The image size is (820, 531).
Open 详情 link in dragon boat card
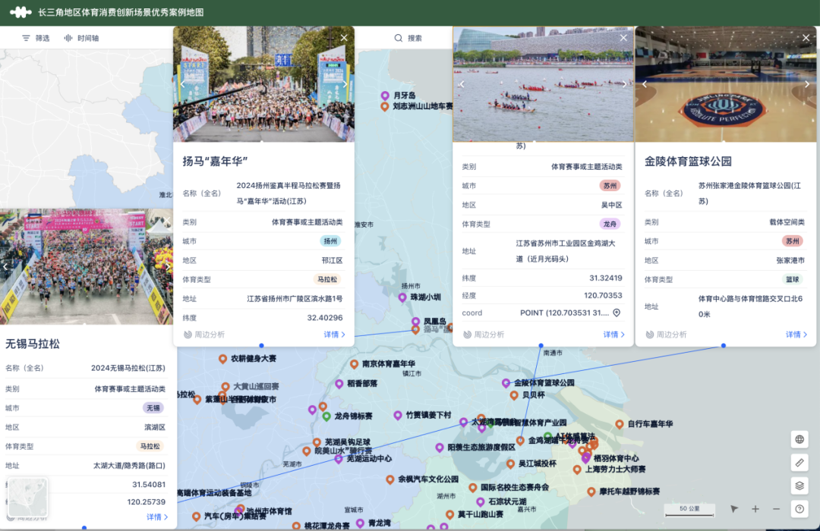click(614, 335)
